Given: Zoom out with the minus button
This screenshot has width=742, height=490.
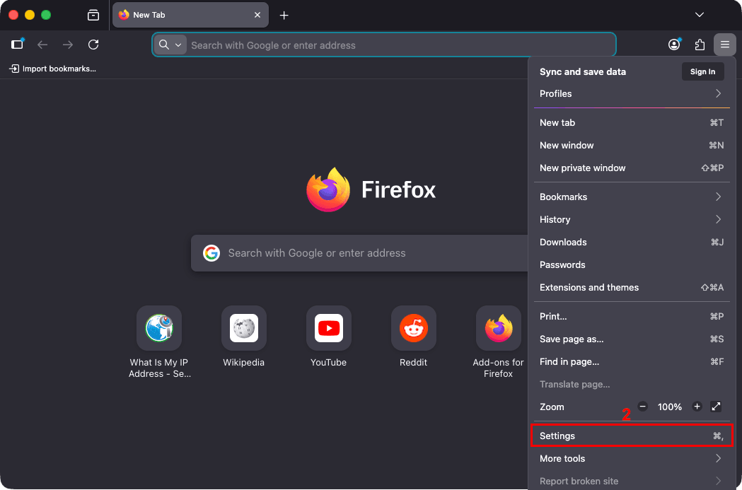Looking at the screenshot, I should [642, 407].
